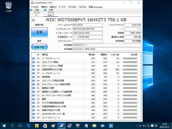Click the status icon of row 01 リードエラーレート
The width and height of the screenshot is (172, 129).
click(33, 58)
